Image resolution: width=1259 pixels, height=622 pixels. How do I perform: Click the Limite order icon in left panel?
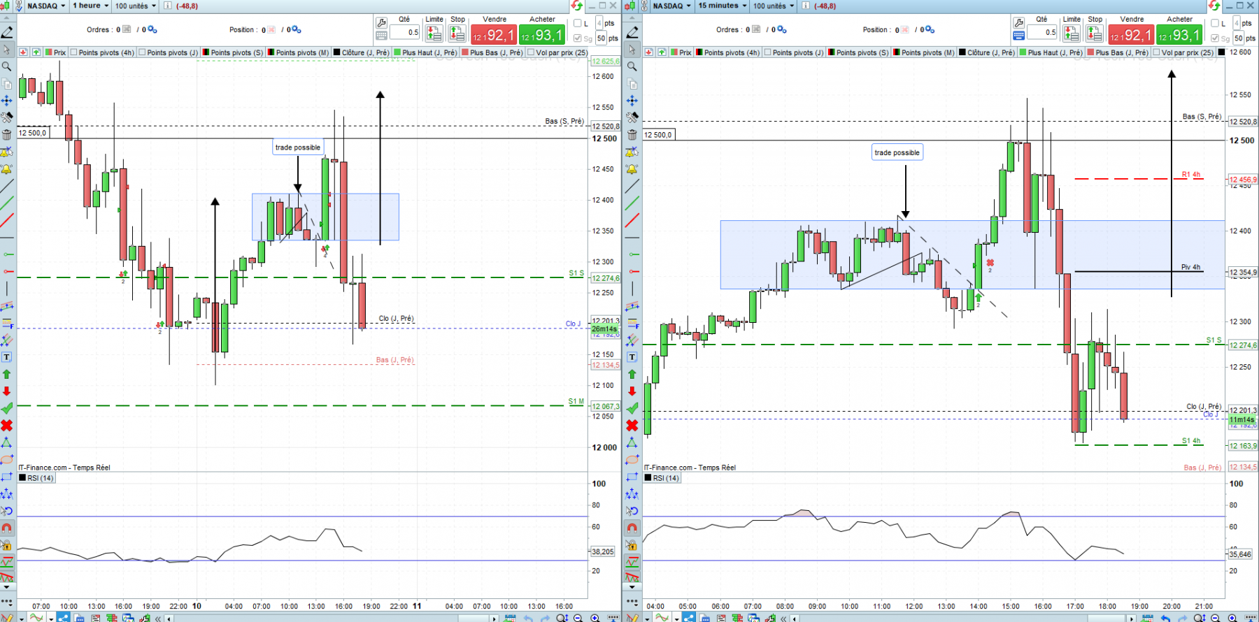434,33
